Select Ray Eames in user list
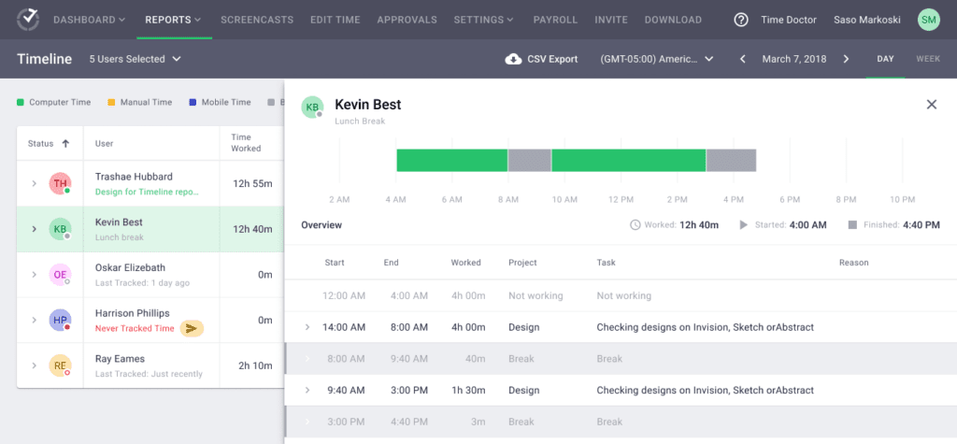Image resolution: width=957 pixels, height=444 pixels. tap(121, 359)
